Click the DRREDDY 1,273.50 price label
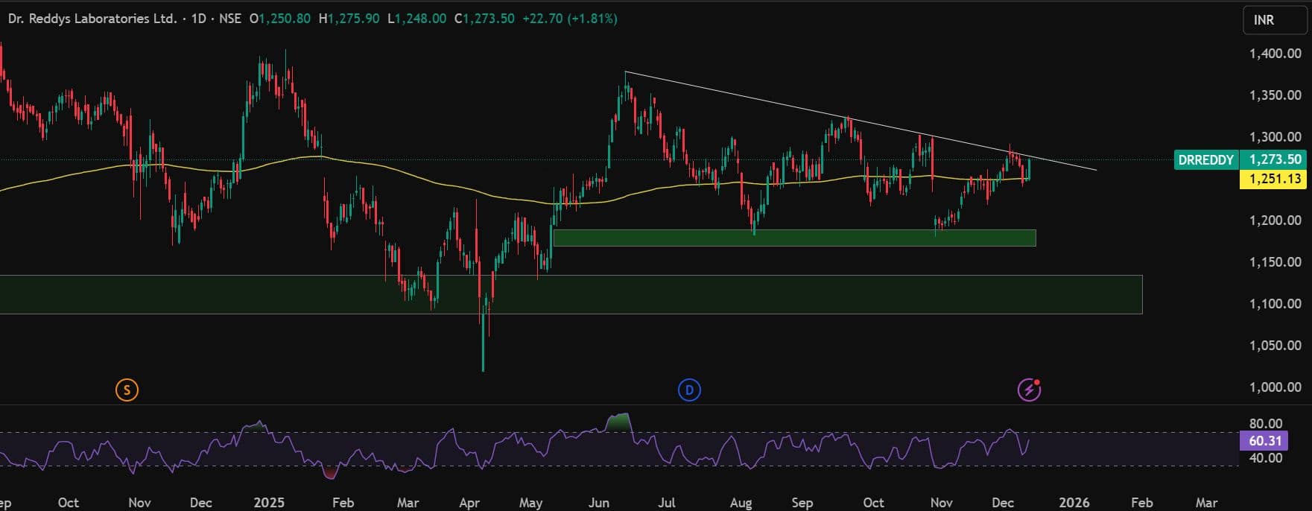Viewport: 1312px width, 511px height. coord(1240,159)
